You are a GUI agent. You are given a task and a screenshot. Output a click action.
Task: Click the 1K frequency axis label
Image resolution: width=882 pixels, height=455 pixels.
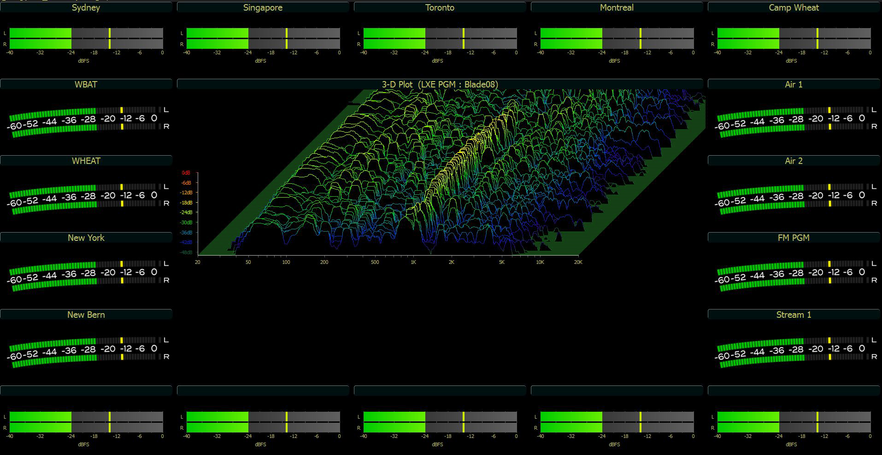[413, 262]
